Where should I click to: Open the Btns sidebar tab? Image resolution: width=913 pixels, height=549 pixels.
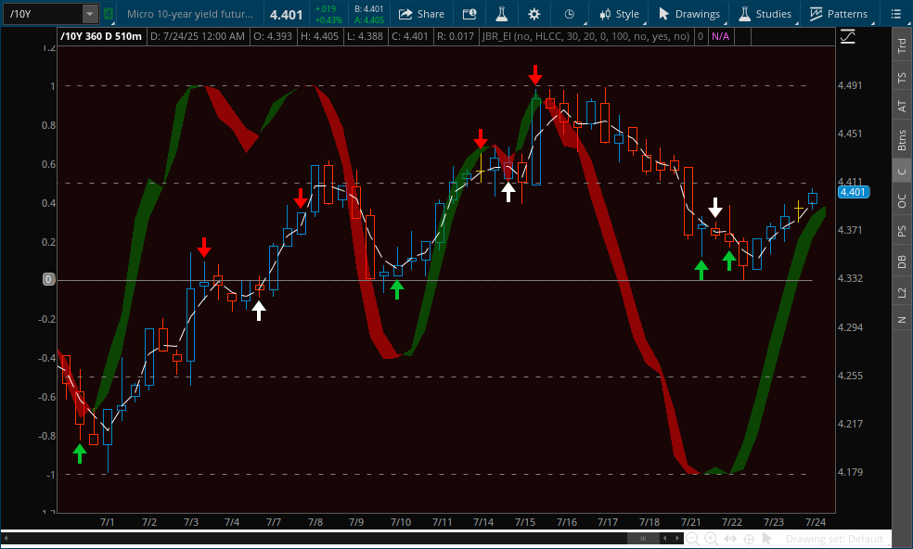point(902,140)
